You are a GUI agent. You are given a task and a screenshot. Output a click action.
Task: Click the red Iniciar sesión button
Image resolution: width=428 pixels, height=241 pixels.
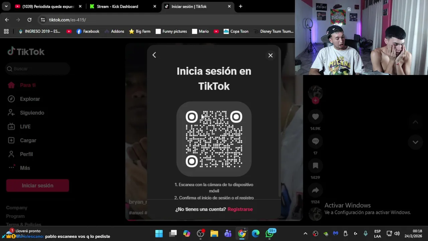pos(37,185)
